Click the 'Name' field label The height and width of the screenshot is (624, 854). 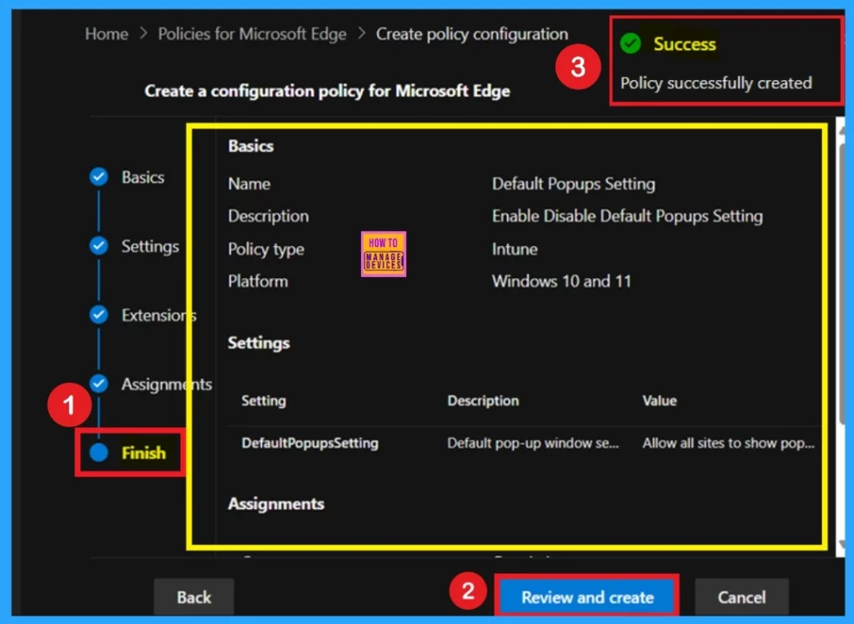click(x=249, y=184)
